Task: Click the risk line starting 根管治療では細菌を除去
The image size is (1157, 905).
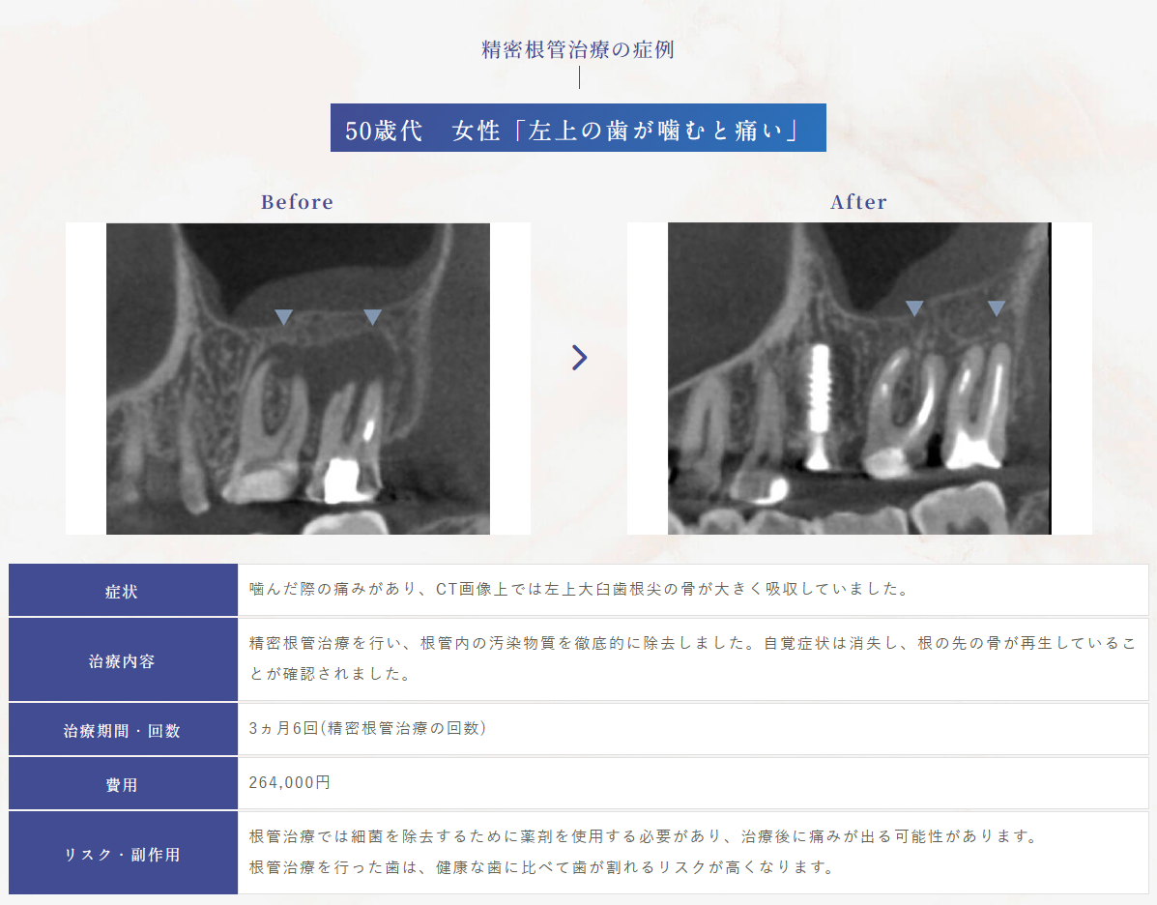Action: click(644, 836)
